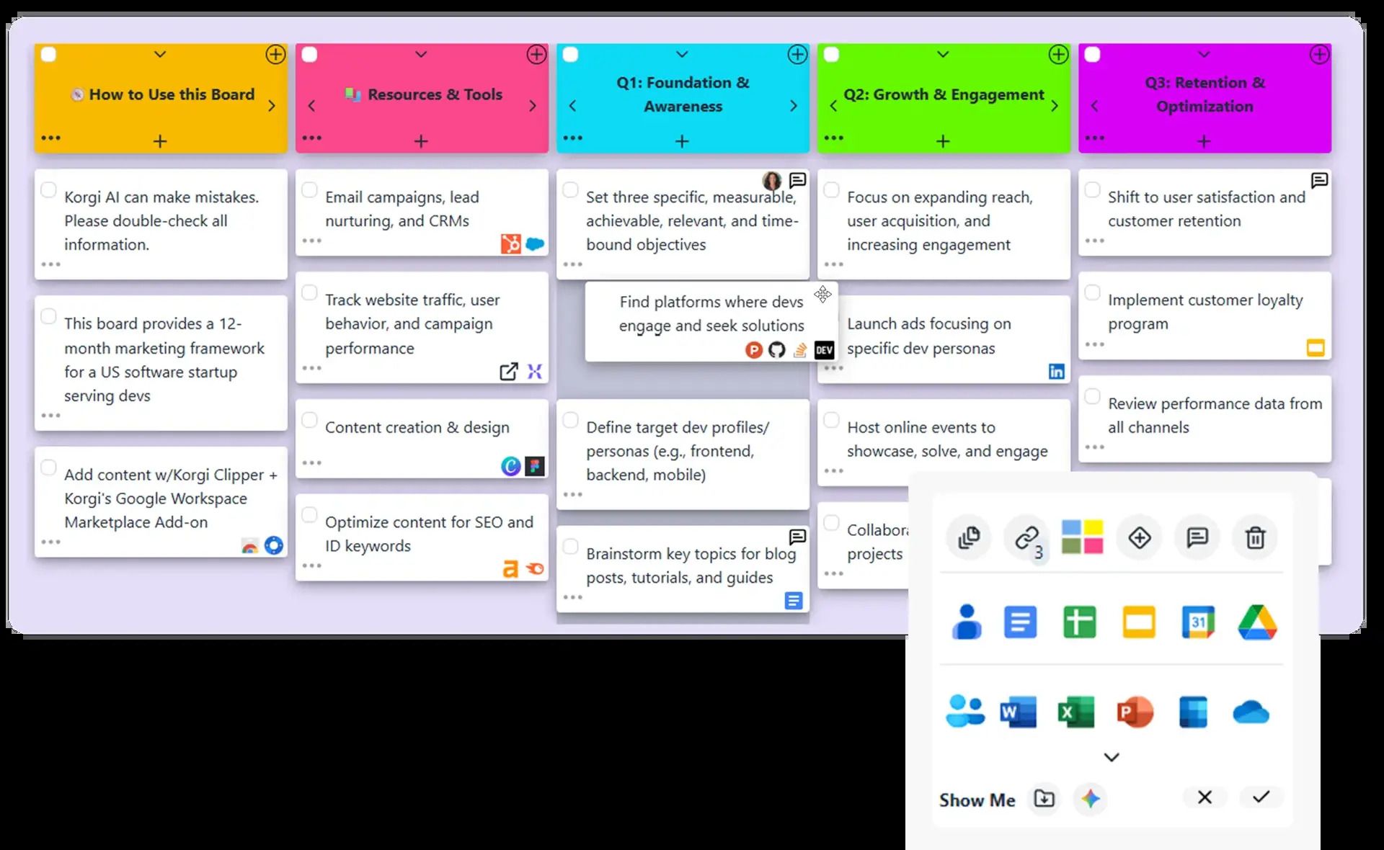Viewport: 1384px width, 850px height.
Task: Tick checkbox on 'Implement customer loyalty program' card
Action: (1092, 292)
